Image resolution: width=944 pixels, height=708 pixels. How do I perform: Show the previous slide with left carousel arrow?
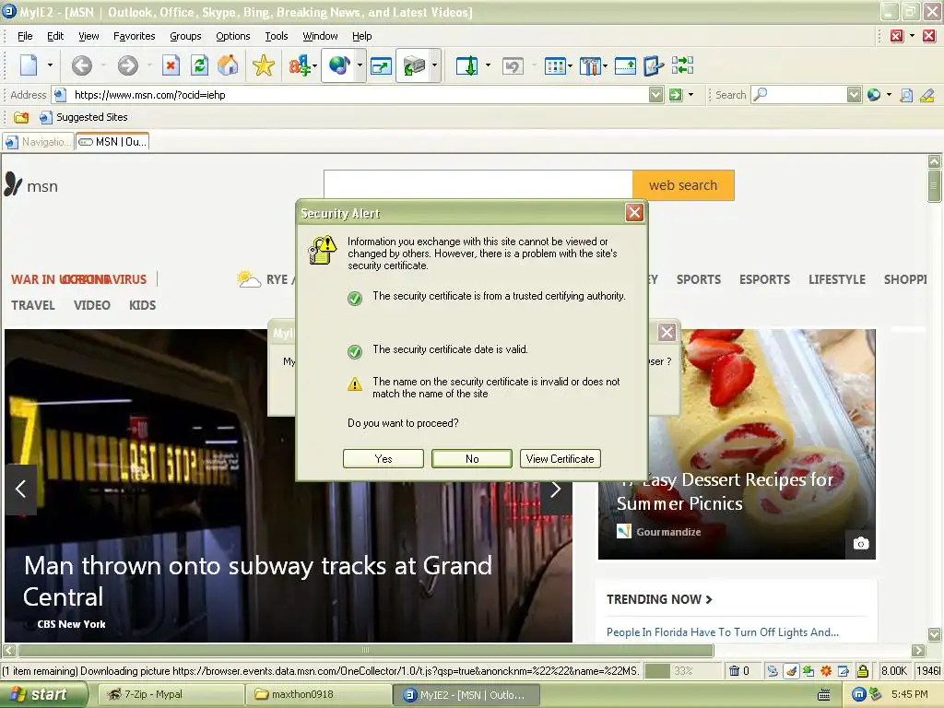pos(20,489)
